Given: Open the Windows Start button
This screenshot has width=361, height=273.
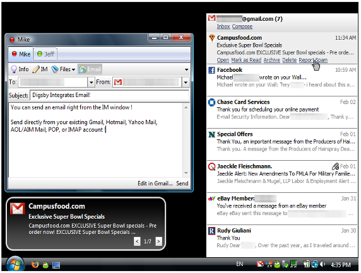Looking at the screenshot, I should pyautogui.click(x=15, y=264).
